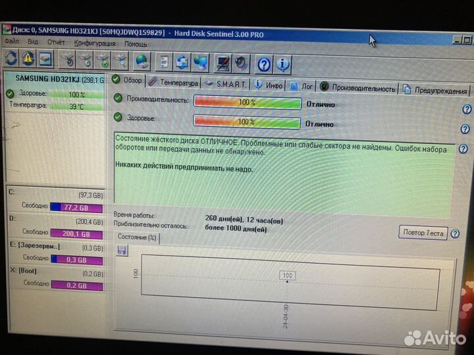The width and height of the screenshot is (474, 355).
Task: Click the blue info bubble toolbar icon
Action: tap(282, 64)
